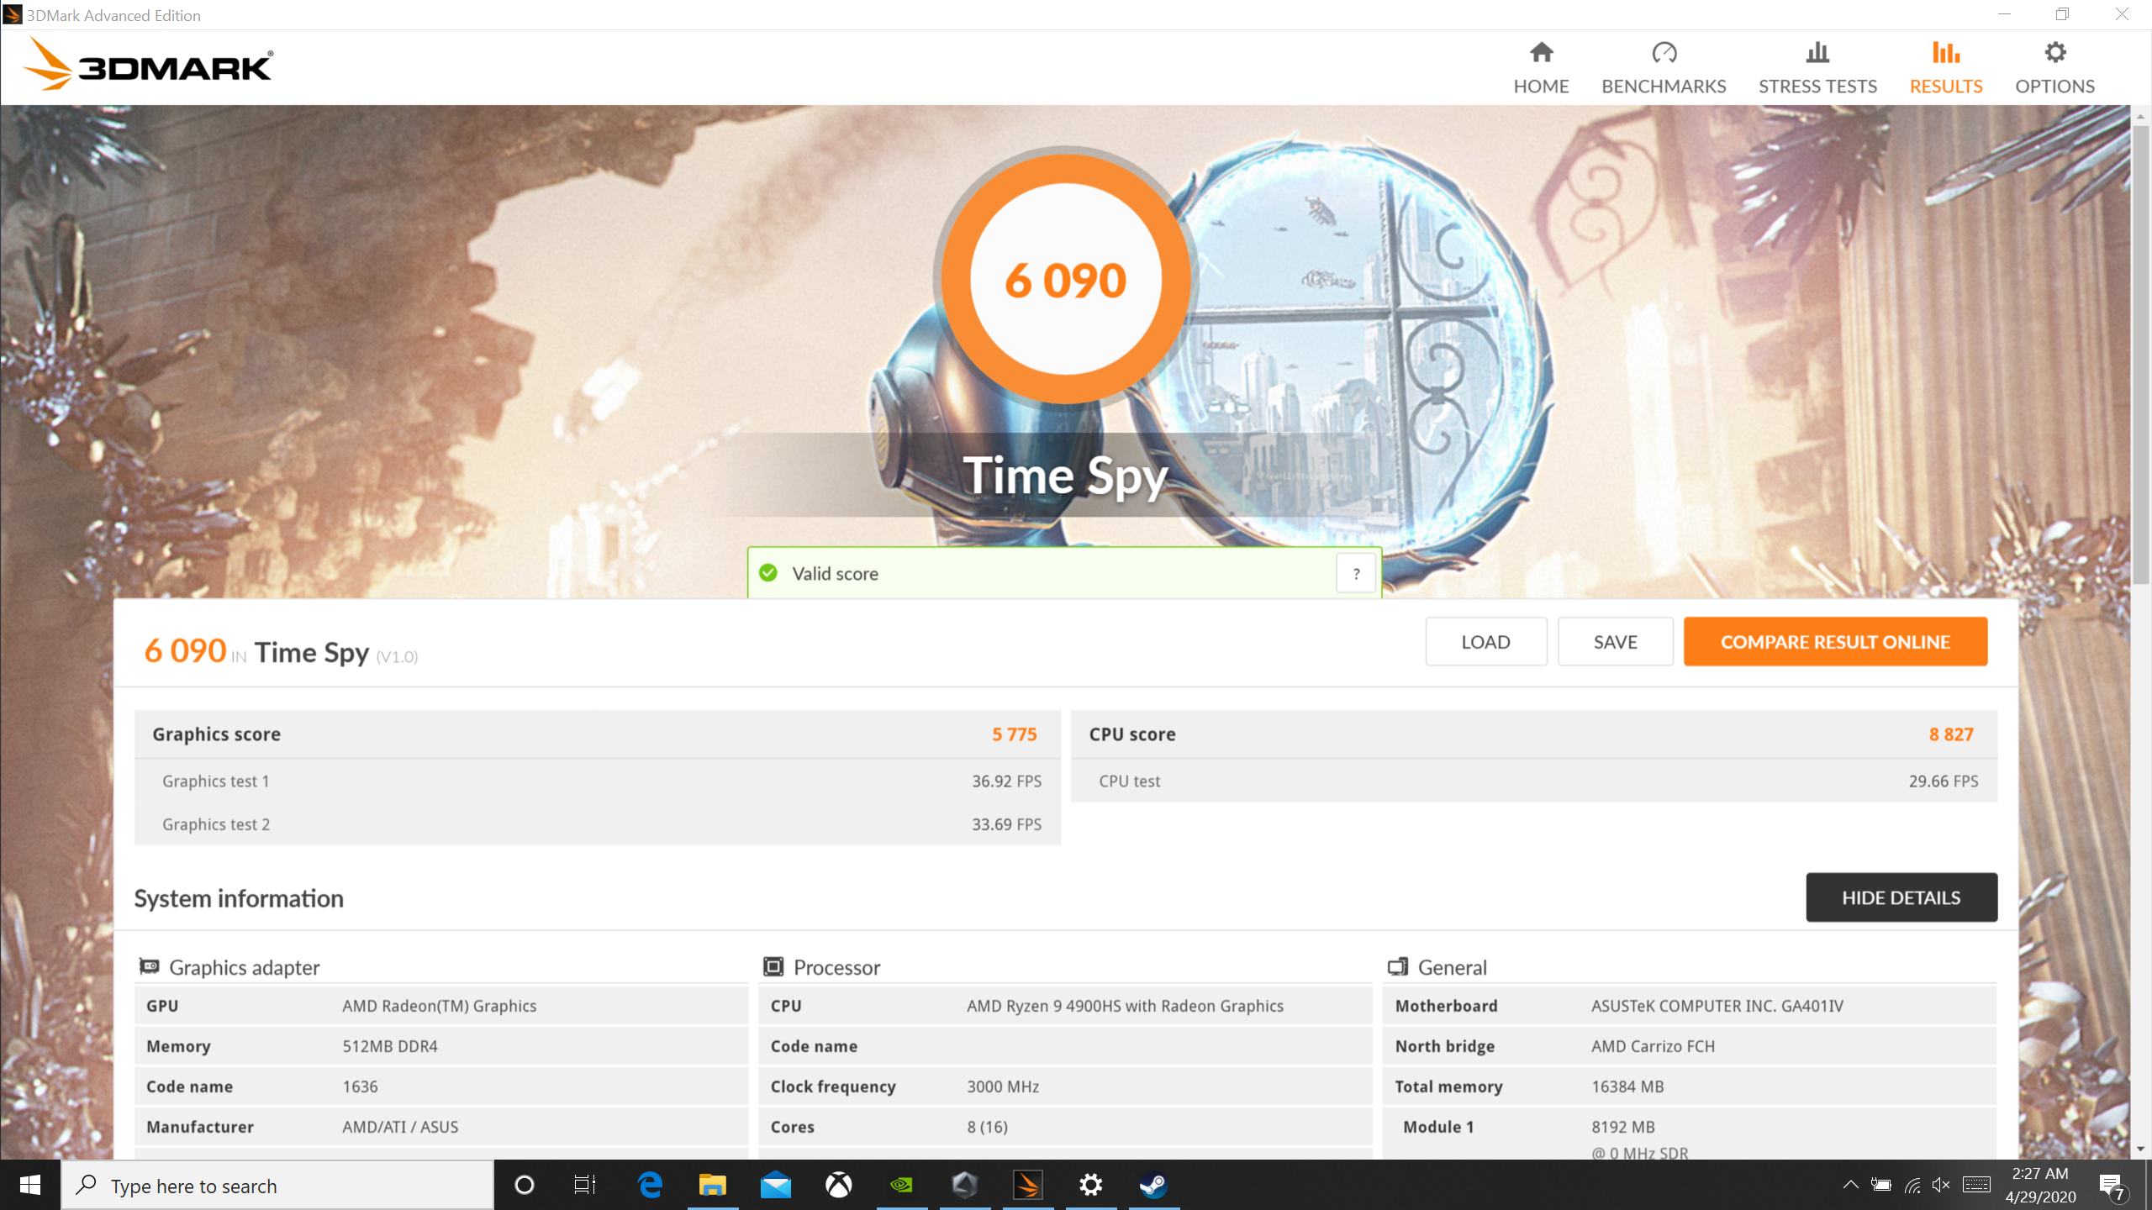The image size is (2152, 1210).
Task: Click the 3DMark logo
Action: pos(148,66)
